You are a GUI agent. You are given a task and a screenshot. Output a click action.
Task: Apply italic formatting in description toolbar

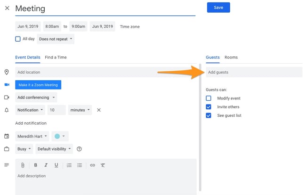(x=46, y=165)
